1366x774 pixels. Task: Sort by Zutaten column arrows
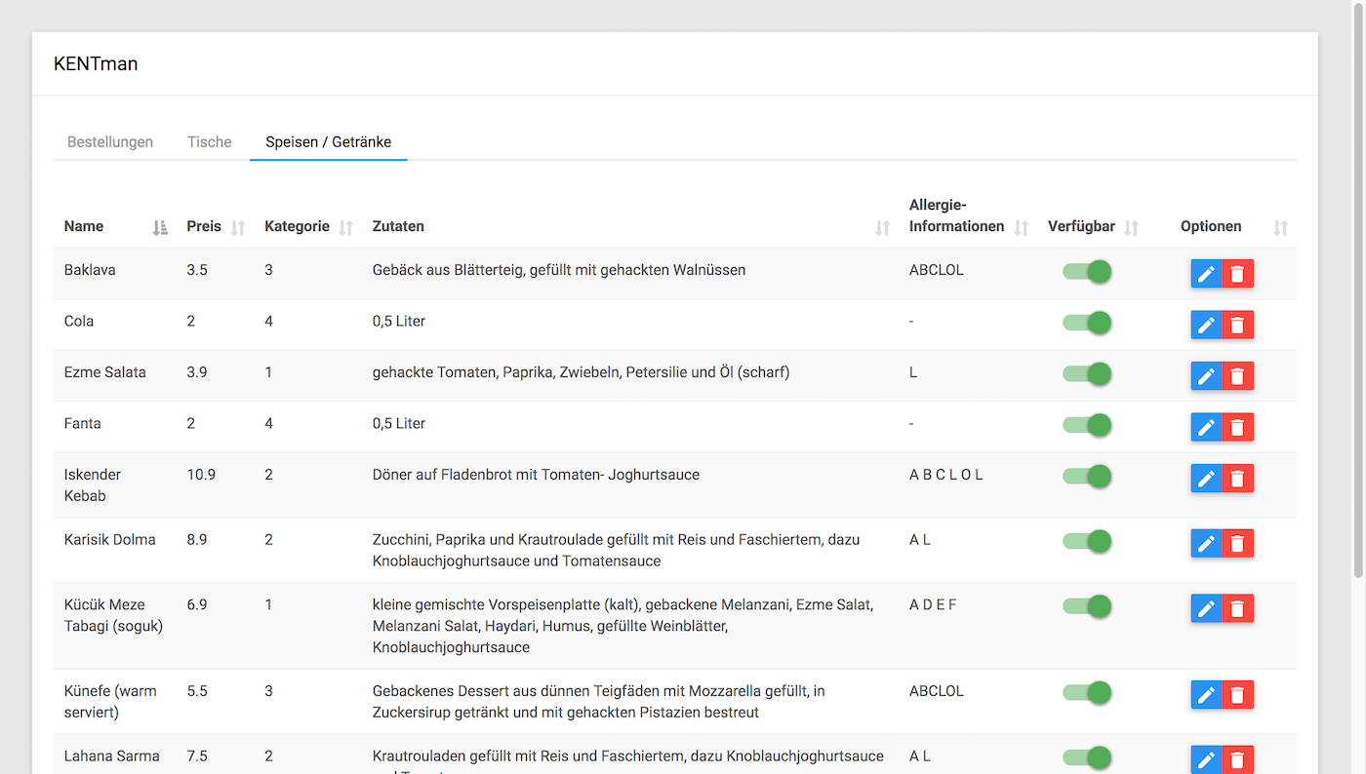click(882, 227)
